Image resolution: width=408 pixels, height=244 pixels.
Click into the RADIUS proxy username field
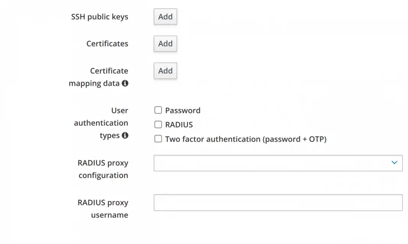point(278,202)
